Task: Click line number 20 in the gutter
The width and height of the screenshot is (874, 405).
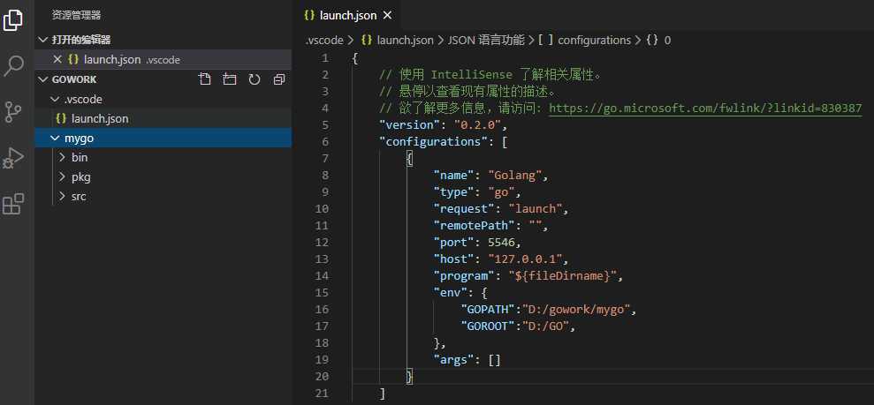Action: (323, 376)
